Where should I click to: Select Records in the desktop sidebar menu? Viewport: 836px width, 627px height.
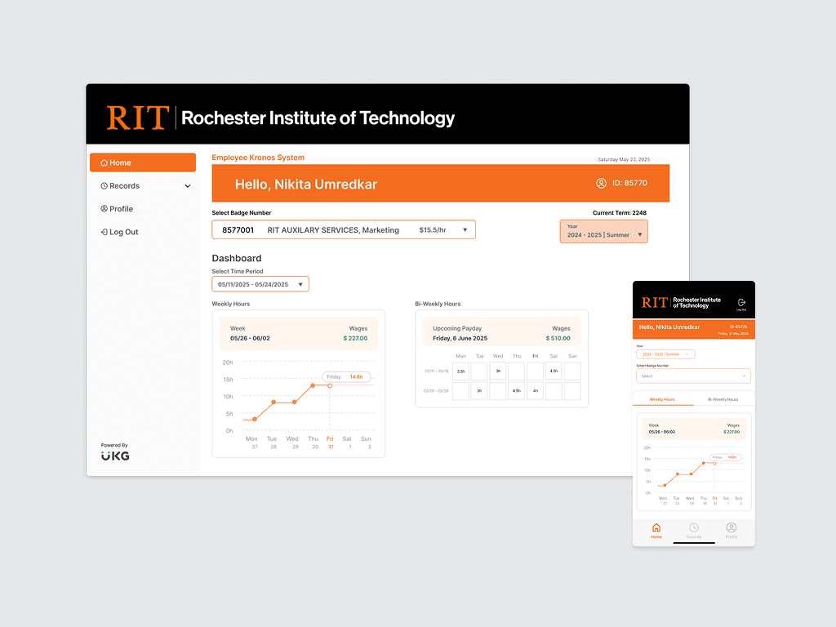pos(143,186)
